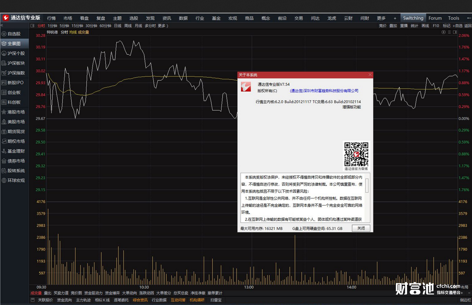Screen dimensions: 472x305
Task: Open the three-line list icon above chart
Action: pyautogui.click(x=450, y=32)
